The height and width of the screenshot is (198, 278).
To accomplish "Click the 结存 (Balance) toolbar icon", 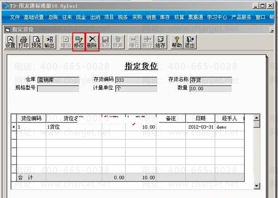I will click(160, 42).
